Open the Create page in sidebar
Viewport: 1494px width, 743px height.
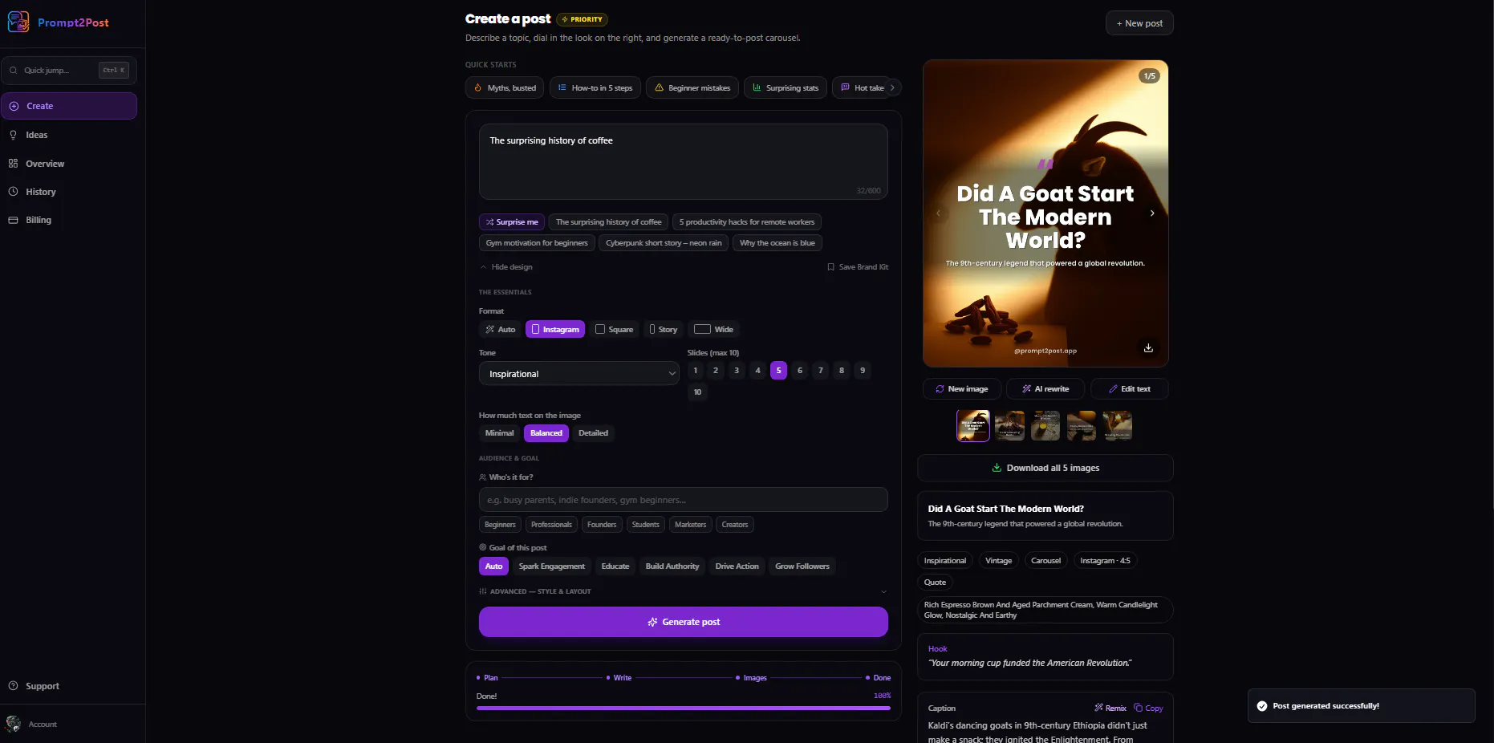pos(69,106)
